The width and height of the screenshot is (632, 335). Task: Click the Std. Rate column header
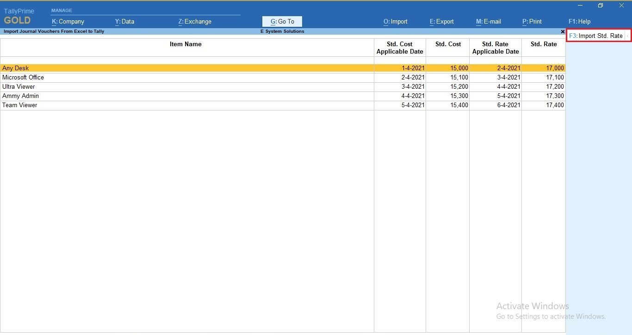click(x=544, y=44)
